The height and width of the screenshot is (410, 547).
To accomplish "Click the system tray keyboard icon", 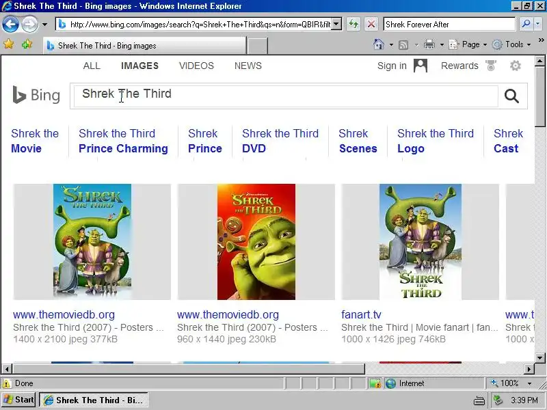I will tap(479, 400).
